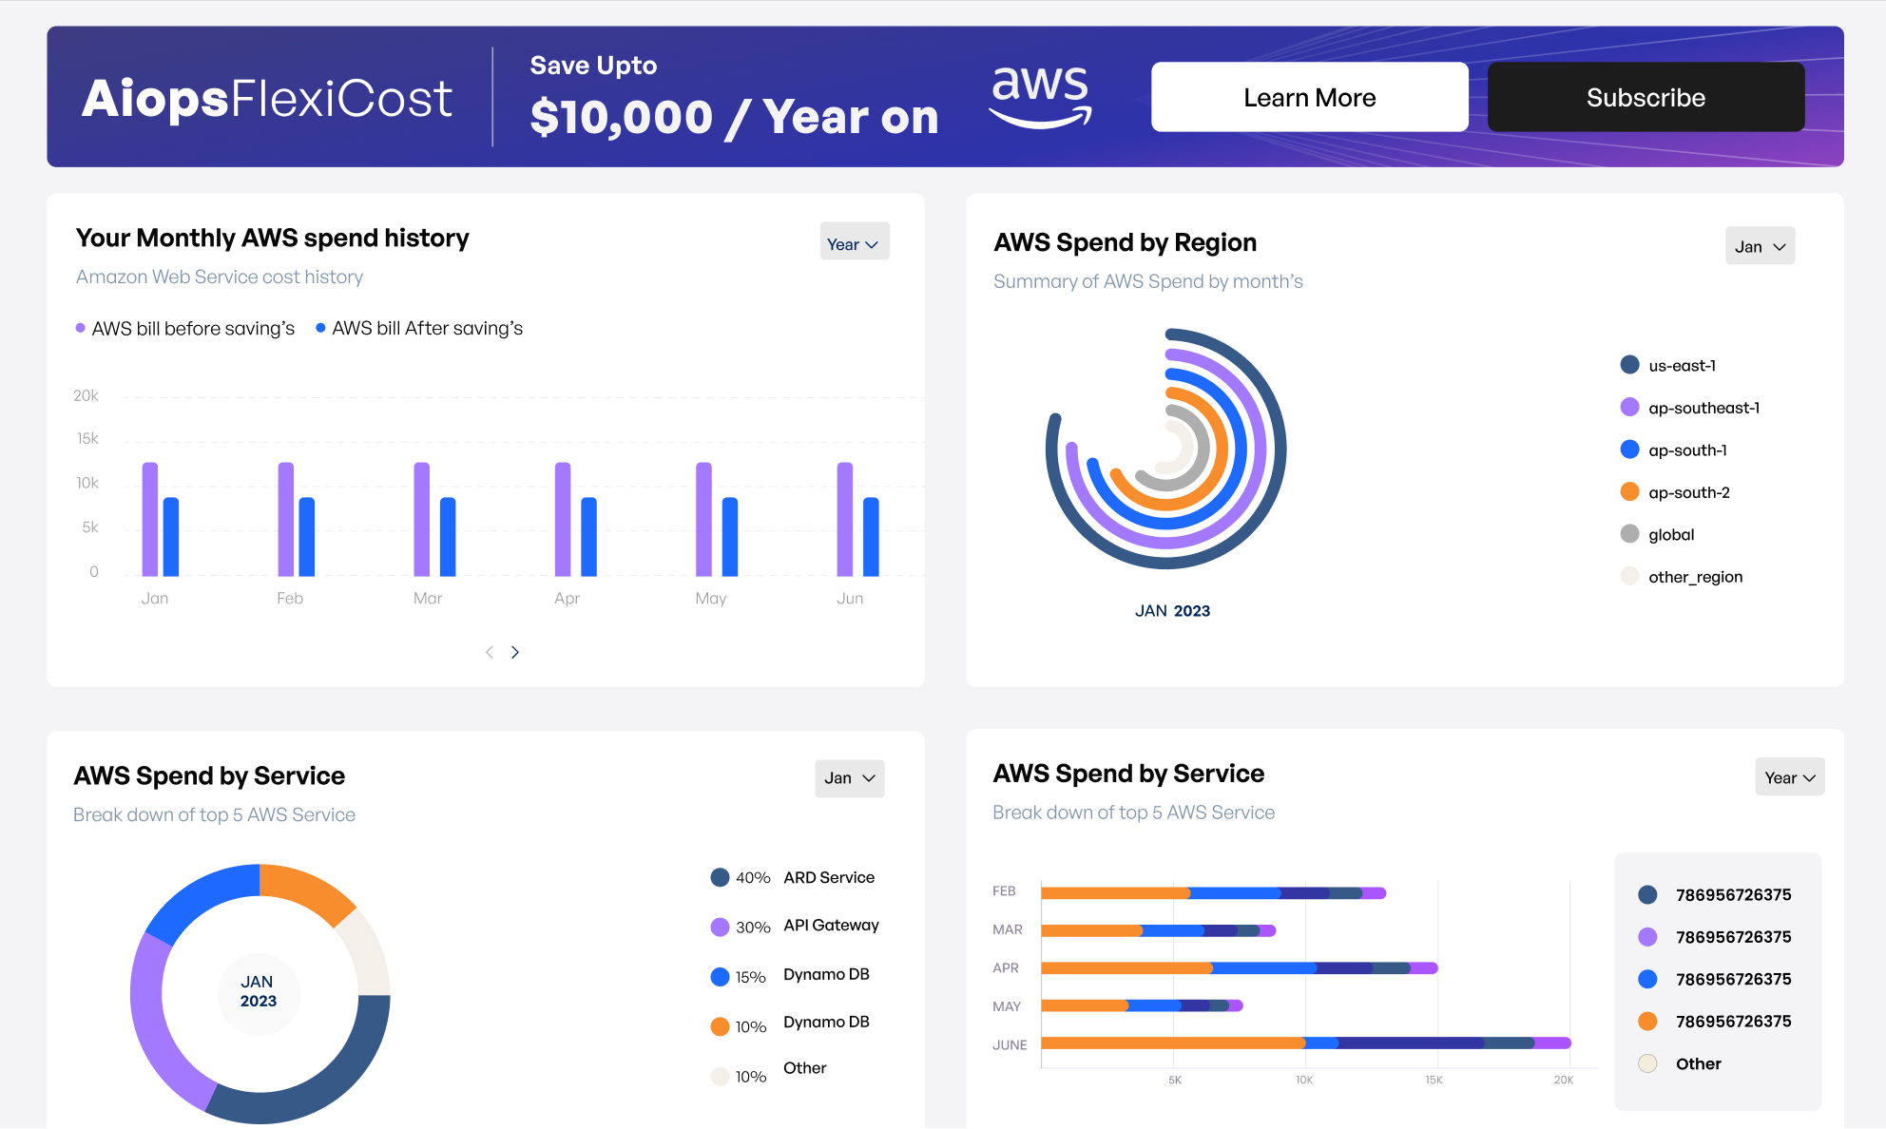1886x1129 pixels.
Task: Toggle 'AWS bill After saving's' legend item
Action: coord(419,328)
